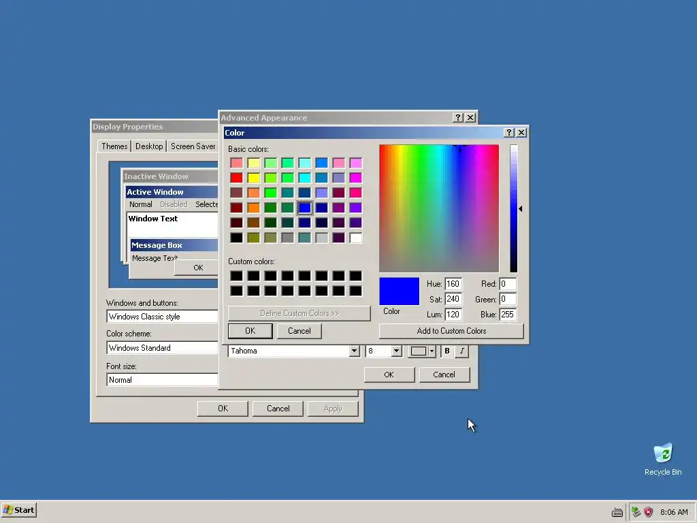
Task: Click OK in the Color dialog
Action: coord(250,331)
